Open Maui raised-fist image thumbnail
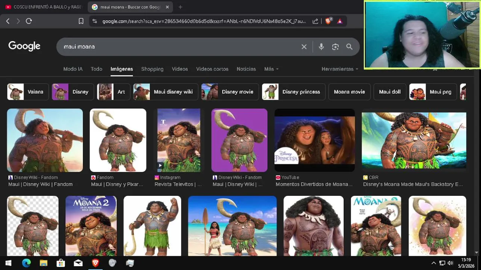481x270 pixels. pyautogui.click(x=152, y=226)
